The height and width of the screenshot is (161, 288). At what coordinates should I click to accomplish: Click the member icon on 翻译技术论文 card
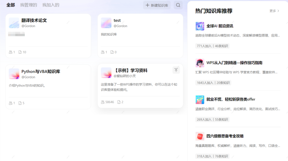point(11,52)
